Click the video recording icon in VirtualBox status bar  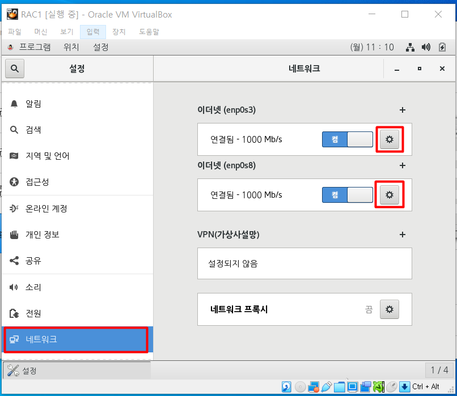pos(366,387)
